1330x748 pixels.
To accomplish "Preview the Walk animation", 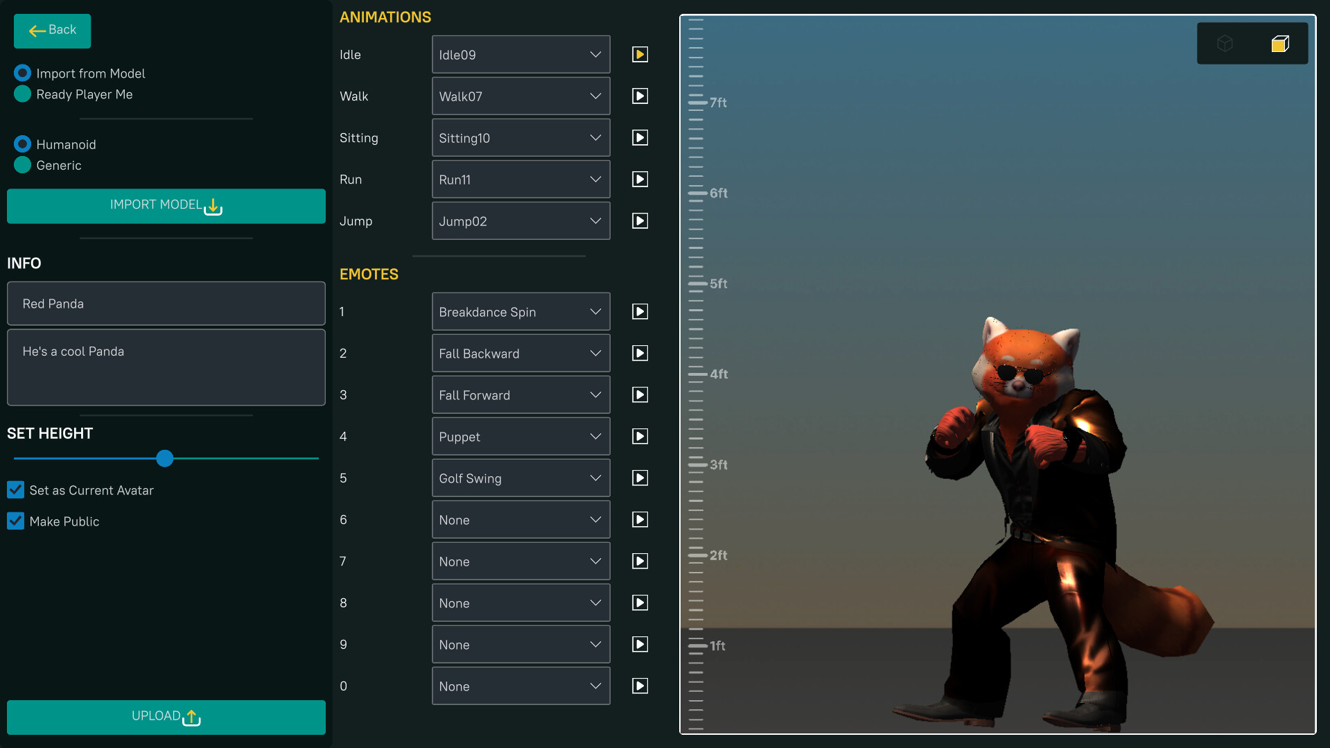I will click(x=640, y=96).
